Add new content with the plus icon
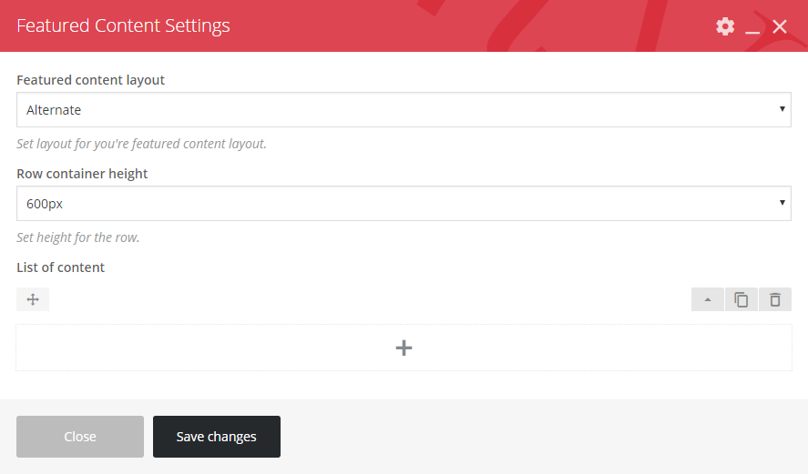The height and width of the screenshot is (474, 808). pyautogui.click(x=404, y=348)
